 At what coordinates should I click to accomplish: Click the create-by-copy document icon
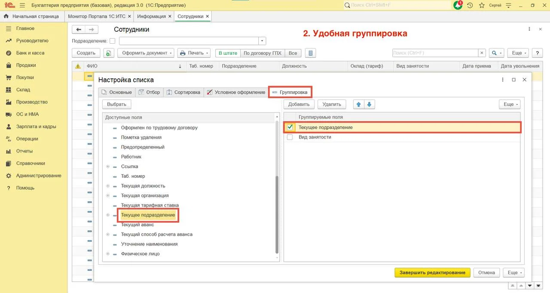108,53
